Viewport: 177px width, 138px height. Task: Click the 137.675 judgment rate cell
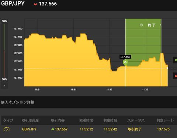[163, 129]
